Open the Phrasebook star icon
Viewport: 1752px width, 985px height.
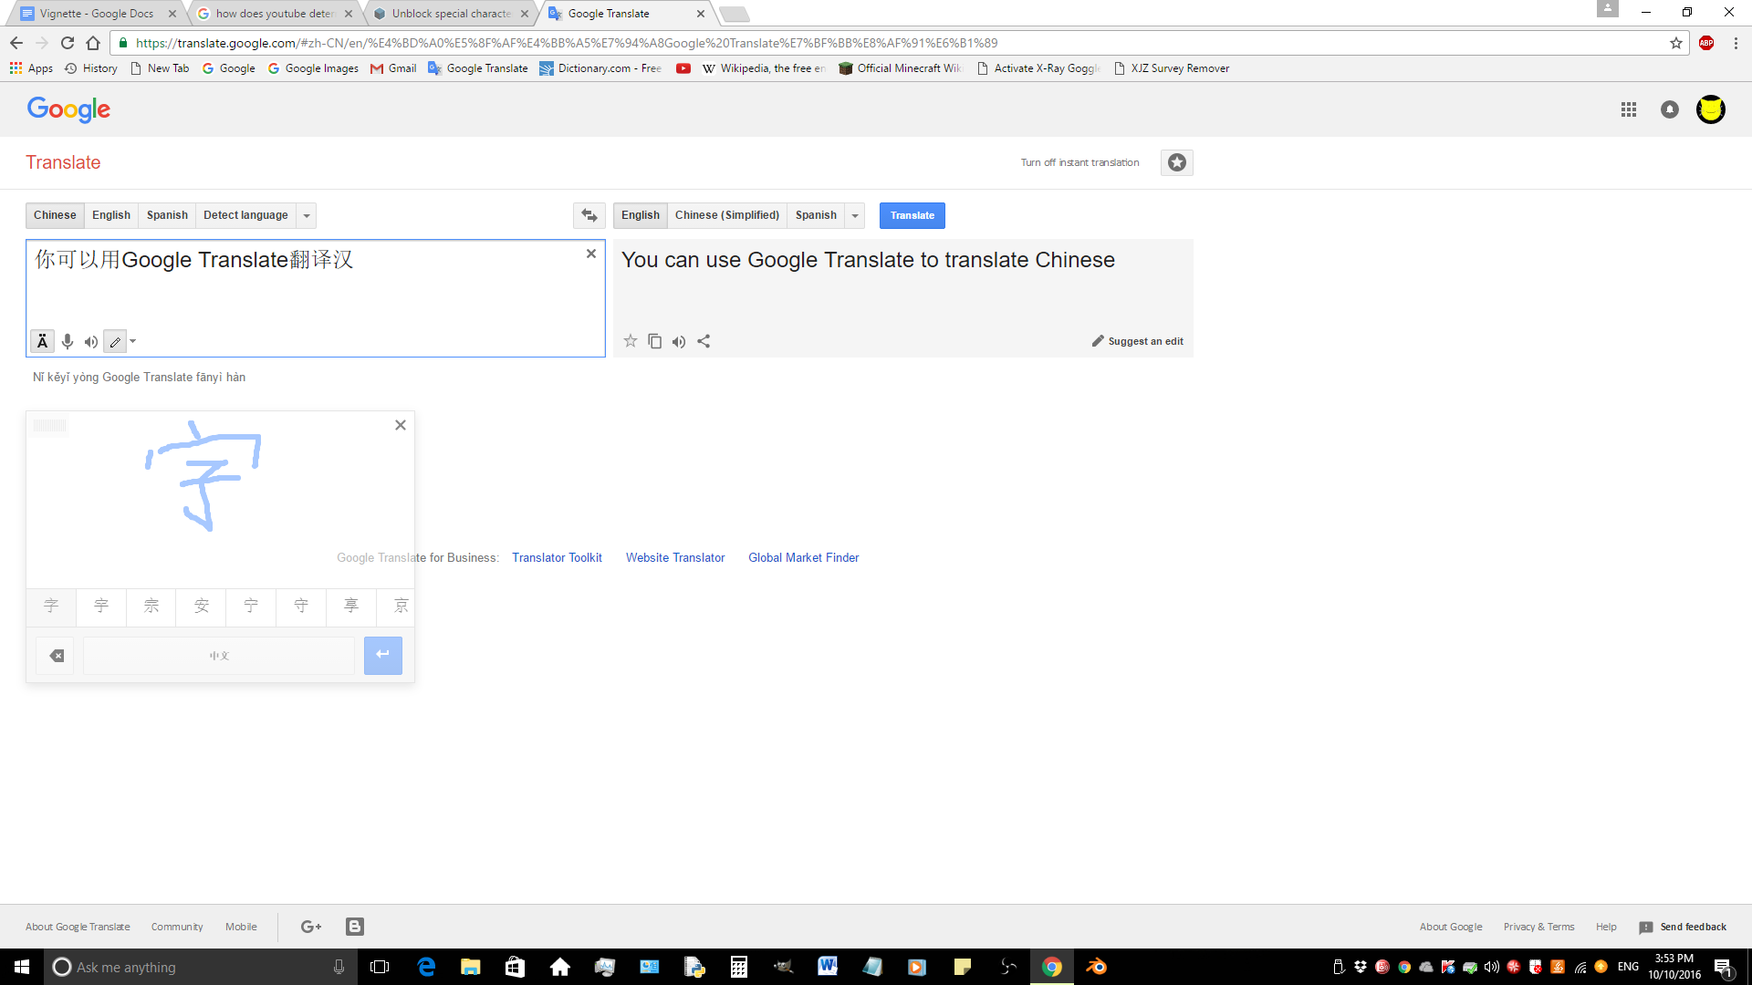pos(1177,162)
